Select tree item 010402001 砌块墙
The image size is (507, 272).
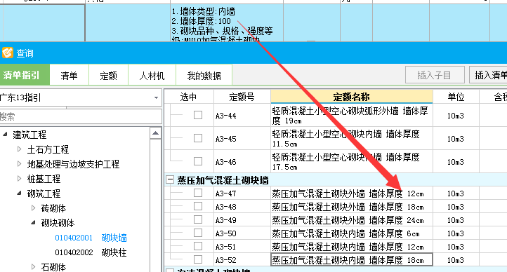(x=91, y=238)
